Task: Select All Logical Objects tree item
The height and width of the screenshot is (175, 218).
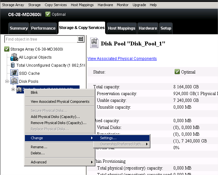Action: (35, 57)
